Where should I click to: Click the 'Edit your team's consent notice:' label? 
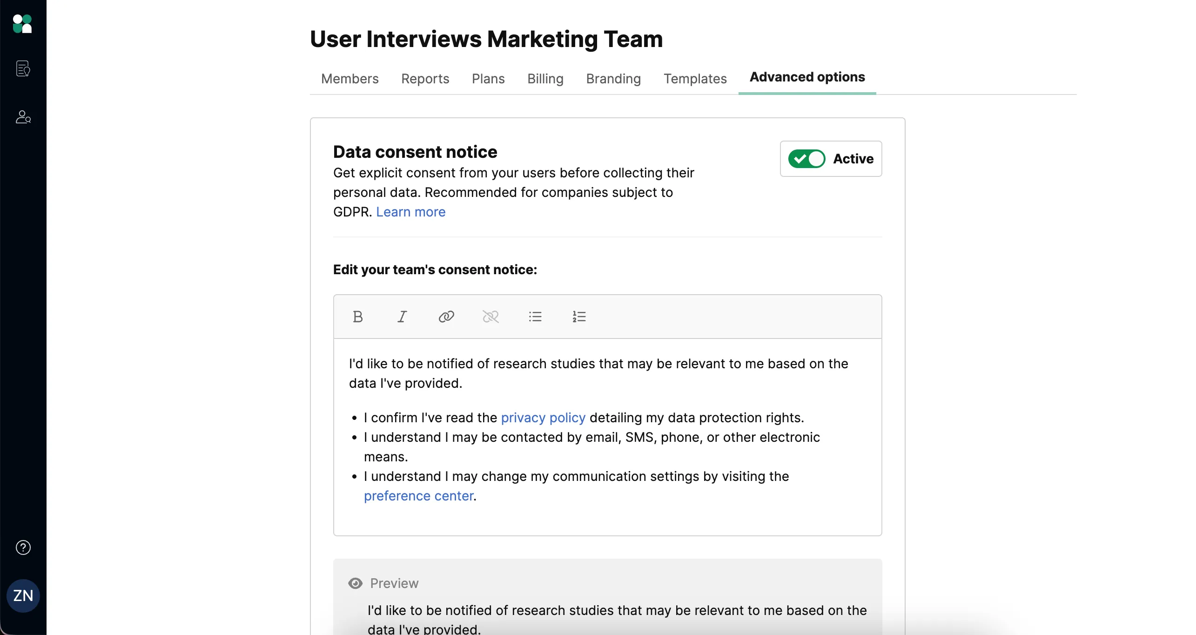coord(435,270)
